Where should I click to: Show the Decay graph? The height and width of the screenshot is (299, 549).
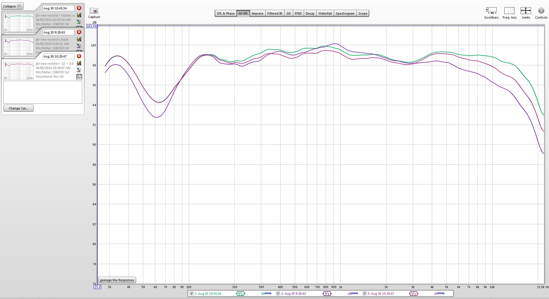click(310, 13)
